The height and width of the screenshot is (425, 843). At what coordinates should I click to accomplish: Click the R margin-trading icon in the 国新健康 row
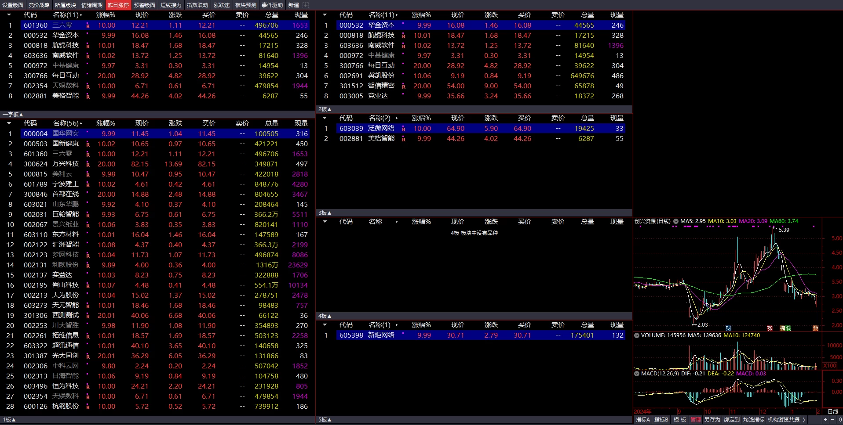(88, 144)
